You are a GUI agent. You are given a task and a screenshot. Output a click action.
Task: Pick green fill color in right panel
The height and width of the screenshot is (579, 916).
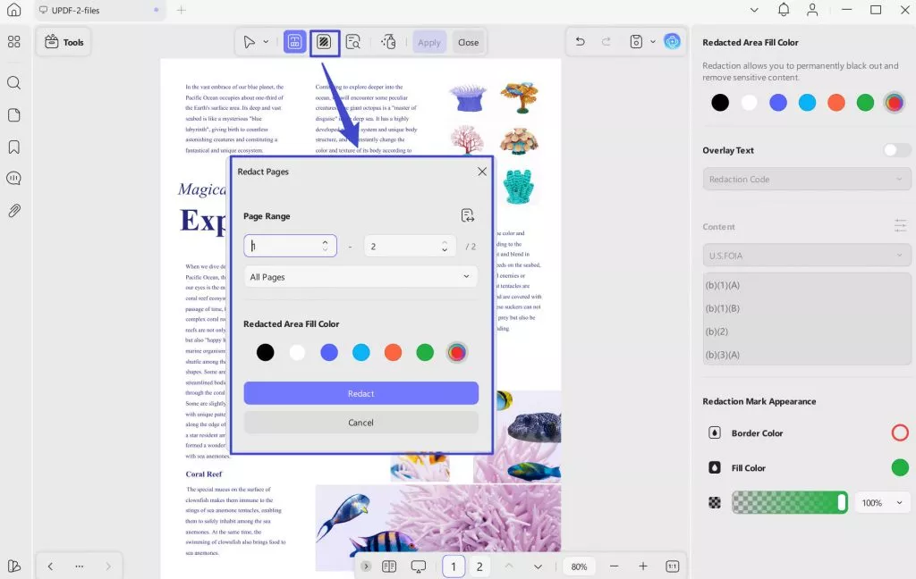tap(865, 103)
